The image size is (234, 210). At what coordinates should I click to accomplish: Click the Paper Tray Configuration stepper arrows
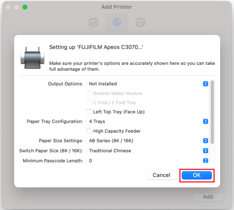pyautogui.click(x=205, y=121)
